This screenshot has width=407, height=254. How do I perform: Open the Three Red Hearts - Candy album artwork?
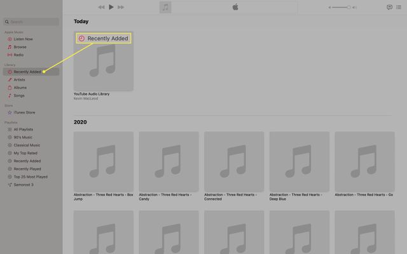[x=169, y=161]
